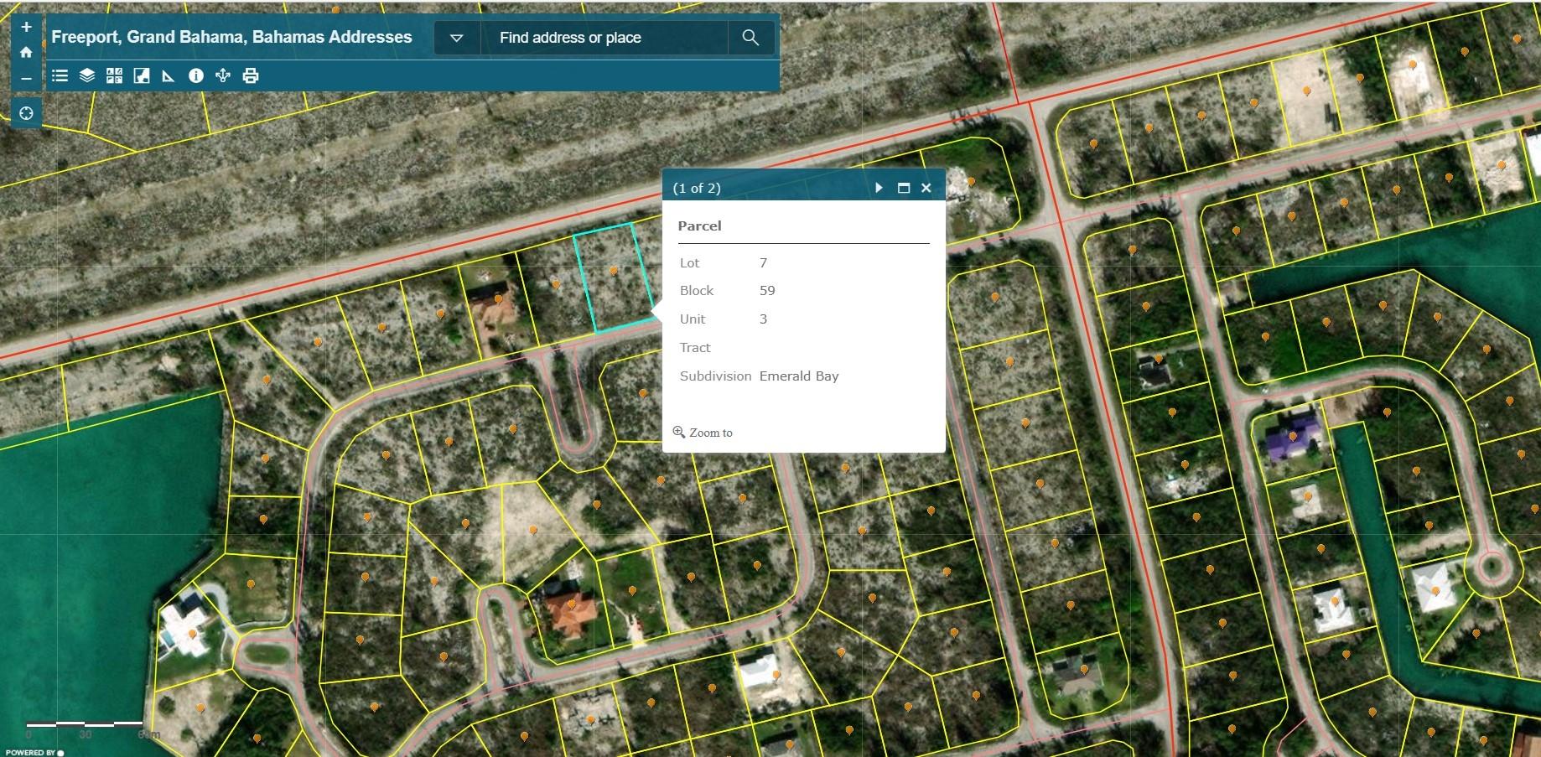Maximize the Parcel popup window
Viewport: 1541px width, 757px height.
(x=903, y=188)
